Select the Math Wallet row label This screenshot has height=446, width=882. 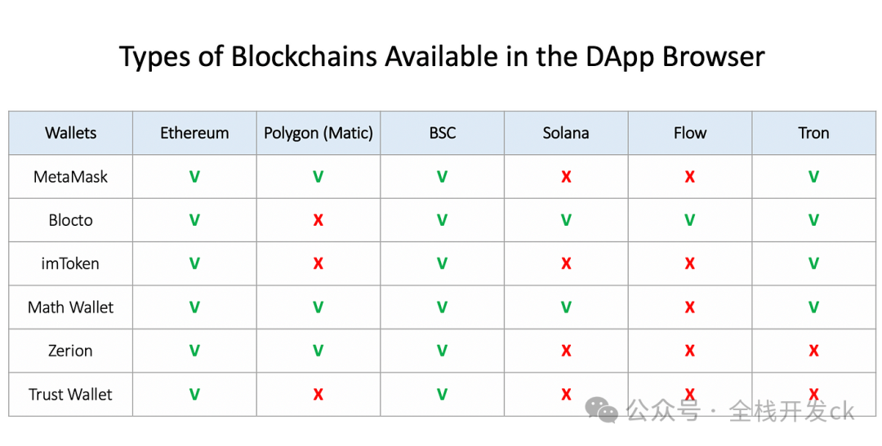click(x=71, y=307)
